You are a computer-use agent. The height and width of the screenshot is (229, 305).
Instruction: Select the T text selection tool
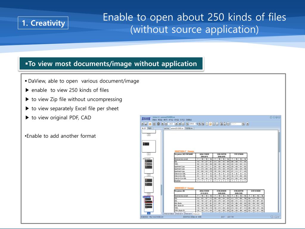pyautogui.click(x=214, y=124)
